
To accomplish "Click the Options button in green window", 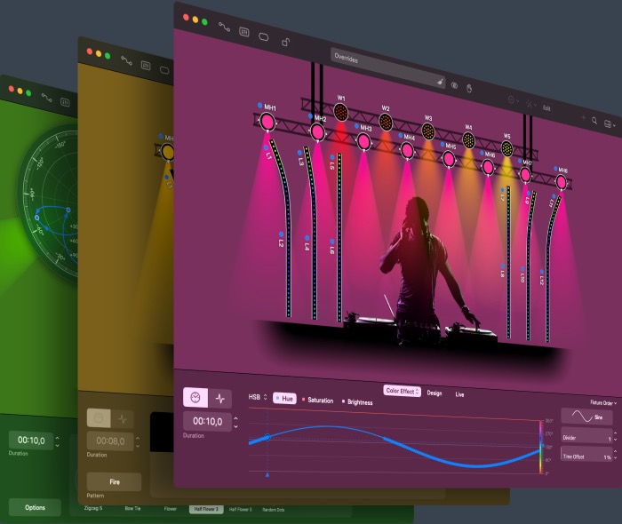I will (35, 507).
